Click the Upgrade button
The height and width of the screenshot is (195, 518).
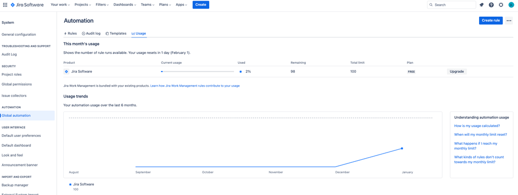[x=457, y=71]
